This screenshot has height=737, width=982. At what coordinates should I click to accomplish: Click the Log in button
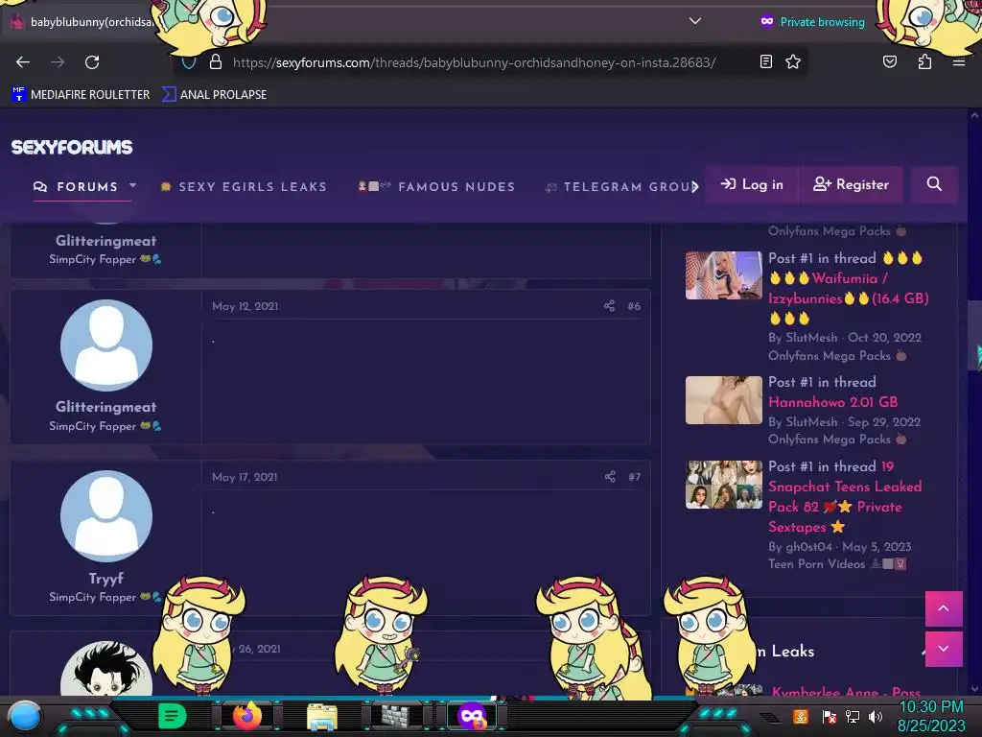tap(752, 184)
